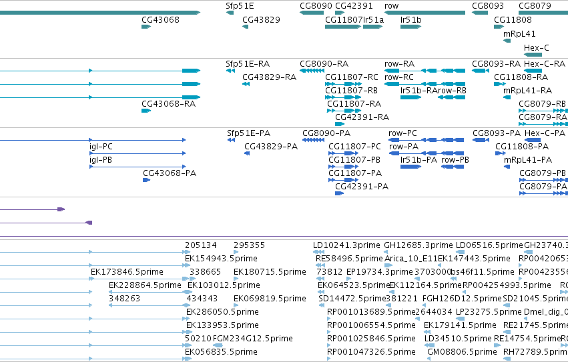Open the Hex-C gene label
Viewport: 568px width, 362px height.
click(536, 47)
